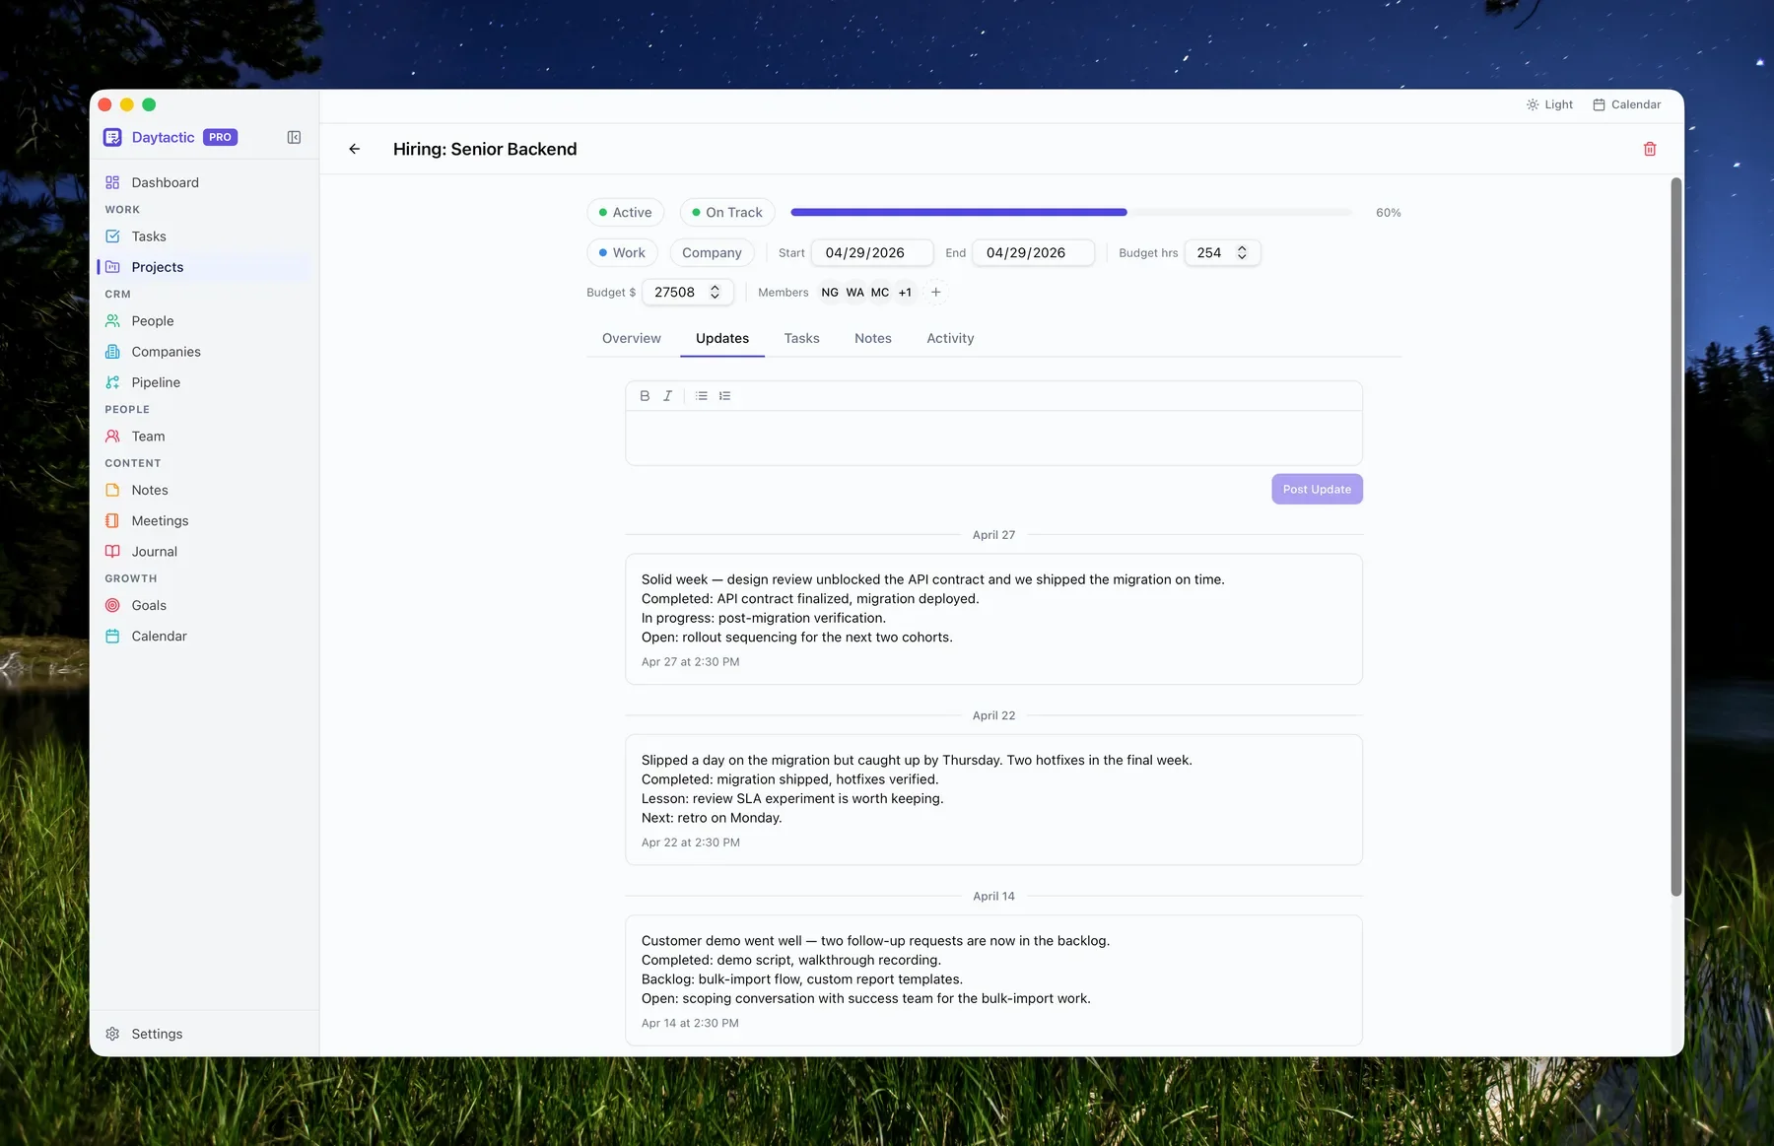Screen dimensions: 1774x1146
Task: Click the Post Update button
Action: (x=1317, y=490)
